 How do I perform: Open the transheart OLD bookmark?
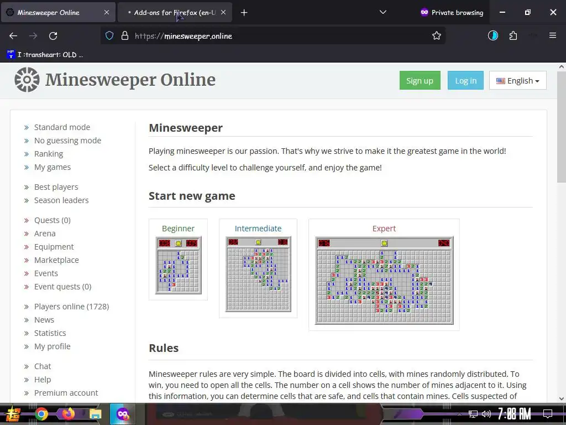45,55
